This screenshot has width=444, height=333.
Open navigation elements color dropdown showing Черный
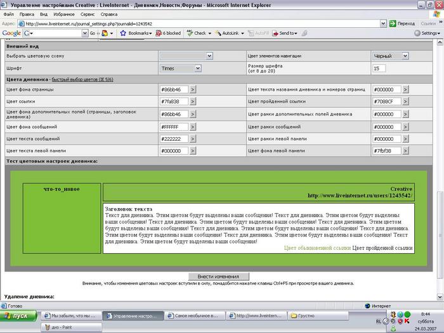coord(391,56)
